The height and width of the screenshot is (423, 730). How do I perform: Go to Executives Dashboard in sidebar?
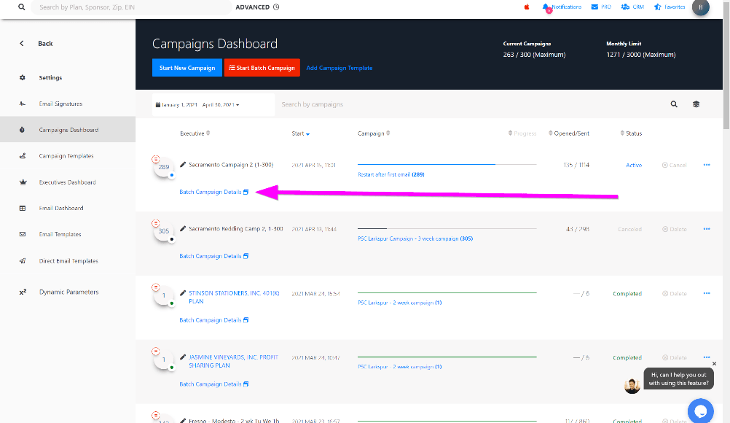[67, 182]
